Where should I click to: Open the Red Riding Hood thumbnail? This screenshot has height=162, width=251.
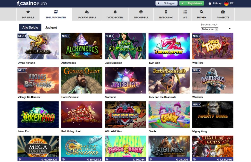point(82,115)
